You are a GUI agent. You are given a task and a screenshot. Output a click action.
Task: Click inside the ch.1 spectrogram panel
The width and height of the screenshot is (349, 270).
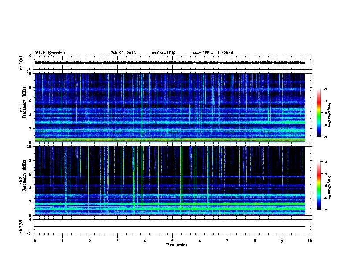(170, 108)
